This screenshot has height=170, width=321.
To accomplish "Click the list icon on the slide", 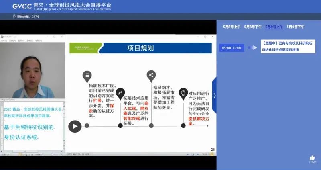I will [87, 75].
